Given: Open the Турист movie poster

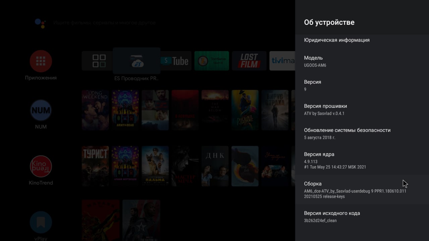Looking at the screenshot, I should click(95, 166).
